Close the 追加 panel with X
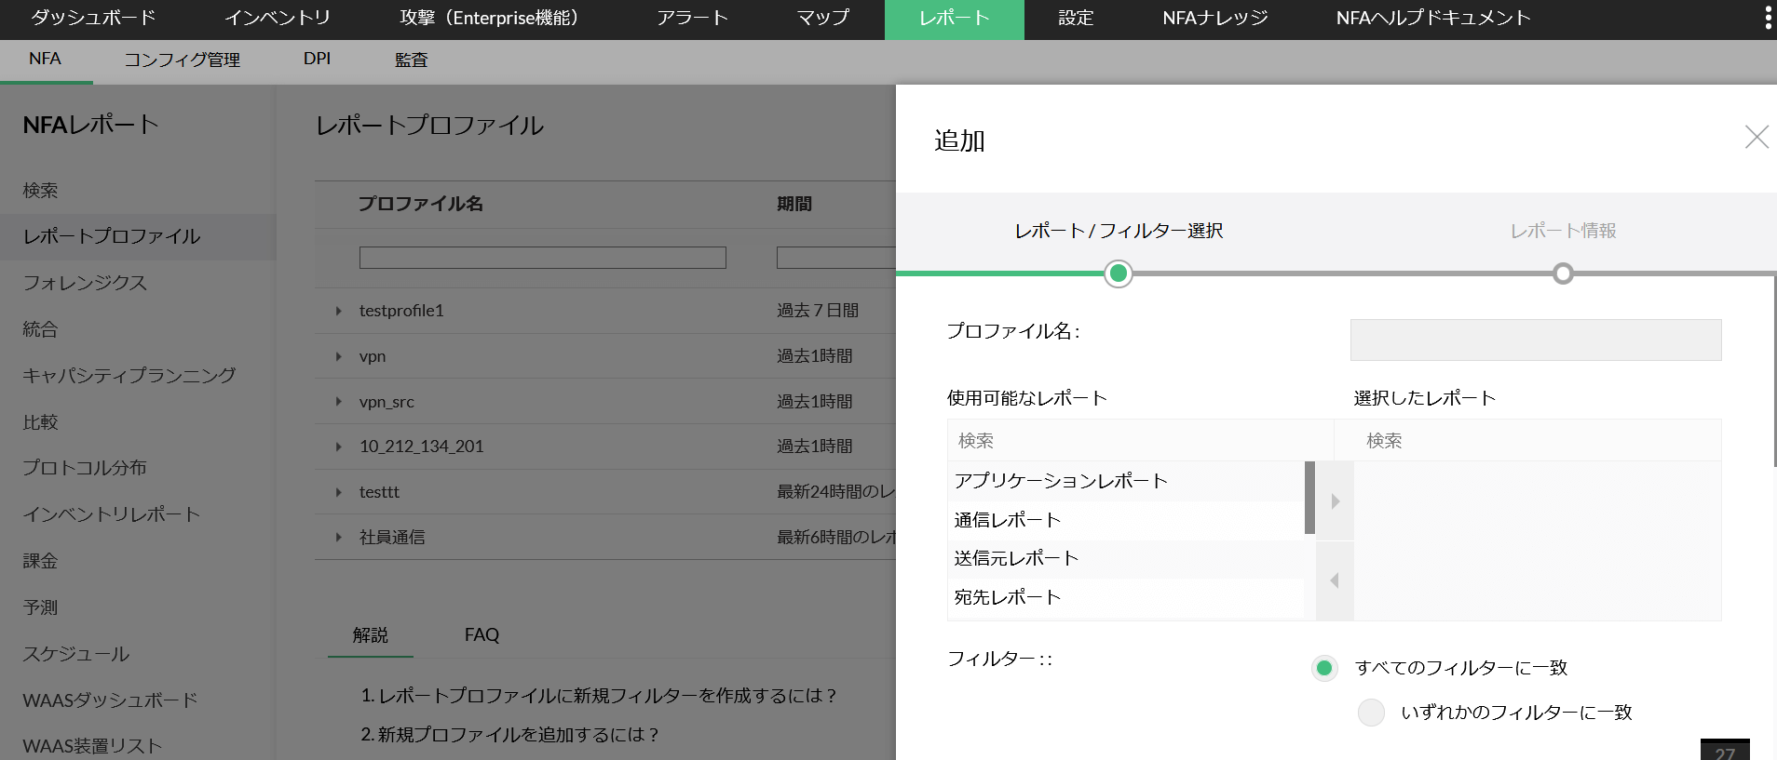The width and height of the screenshot is (1777, 760). (1757, 138)
